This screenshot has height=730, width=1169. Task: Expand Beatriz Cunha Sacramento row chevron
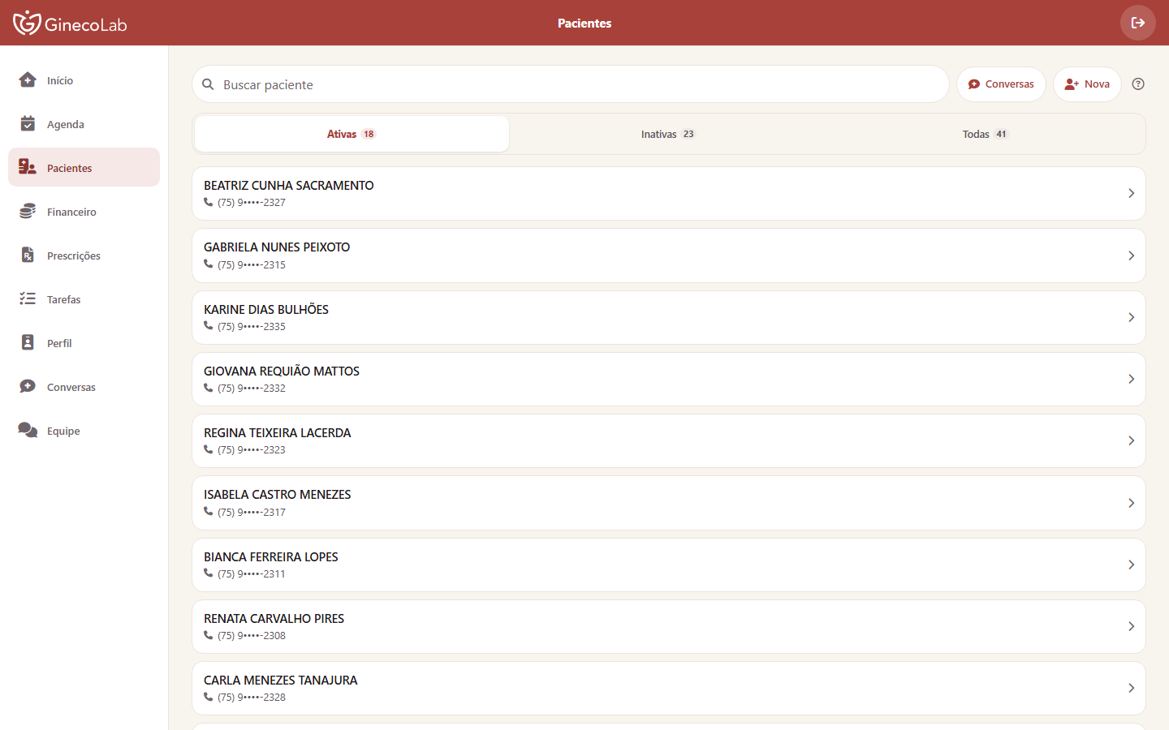tap(1131, 193)
